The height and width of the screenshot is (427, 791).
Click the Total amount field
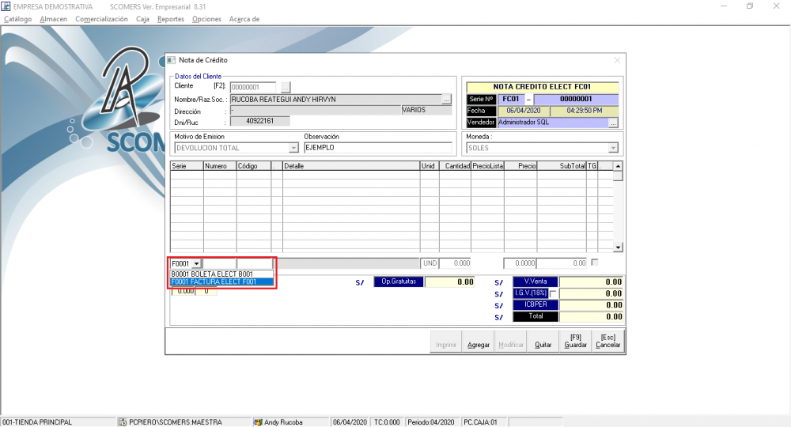click(591, 316)
